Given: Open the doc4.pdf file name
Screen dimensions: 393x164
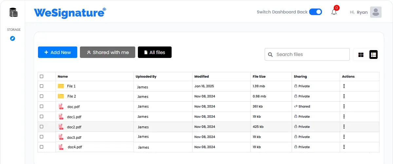Looking at the screenshot, I should 75,147.
